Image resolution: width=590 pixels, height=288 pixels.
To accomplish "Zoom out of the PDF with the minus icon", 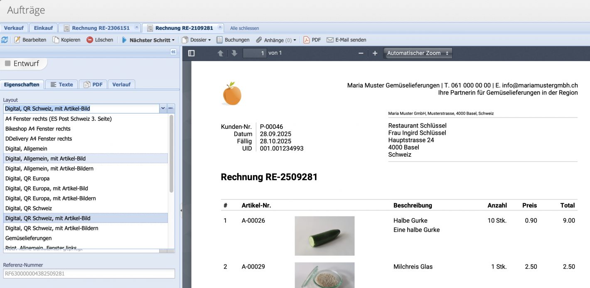I will pyautogui.click(x=360, y=53).
